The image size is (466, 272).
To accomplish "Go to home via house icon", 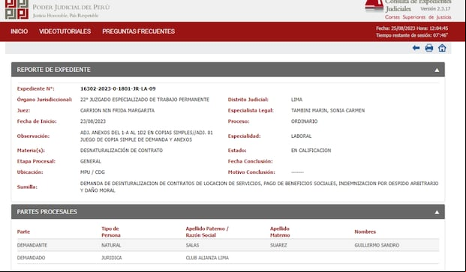I will pos(442,48).
